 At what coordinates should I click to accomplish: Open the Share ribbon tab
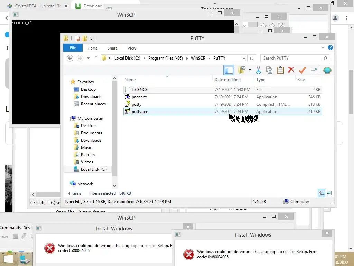pos(112,48)
